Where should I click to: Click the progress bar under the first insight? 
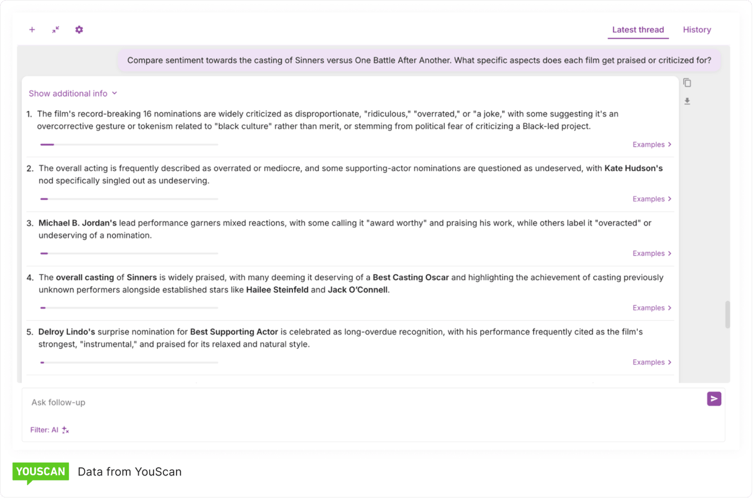coord(129,144)
